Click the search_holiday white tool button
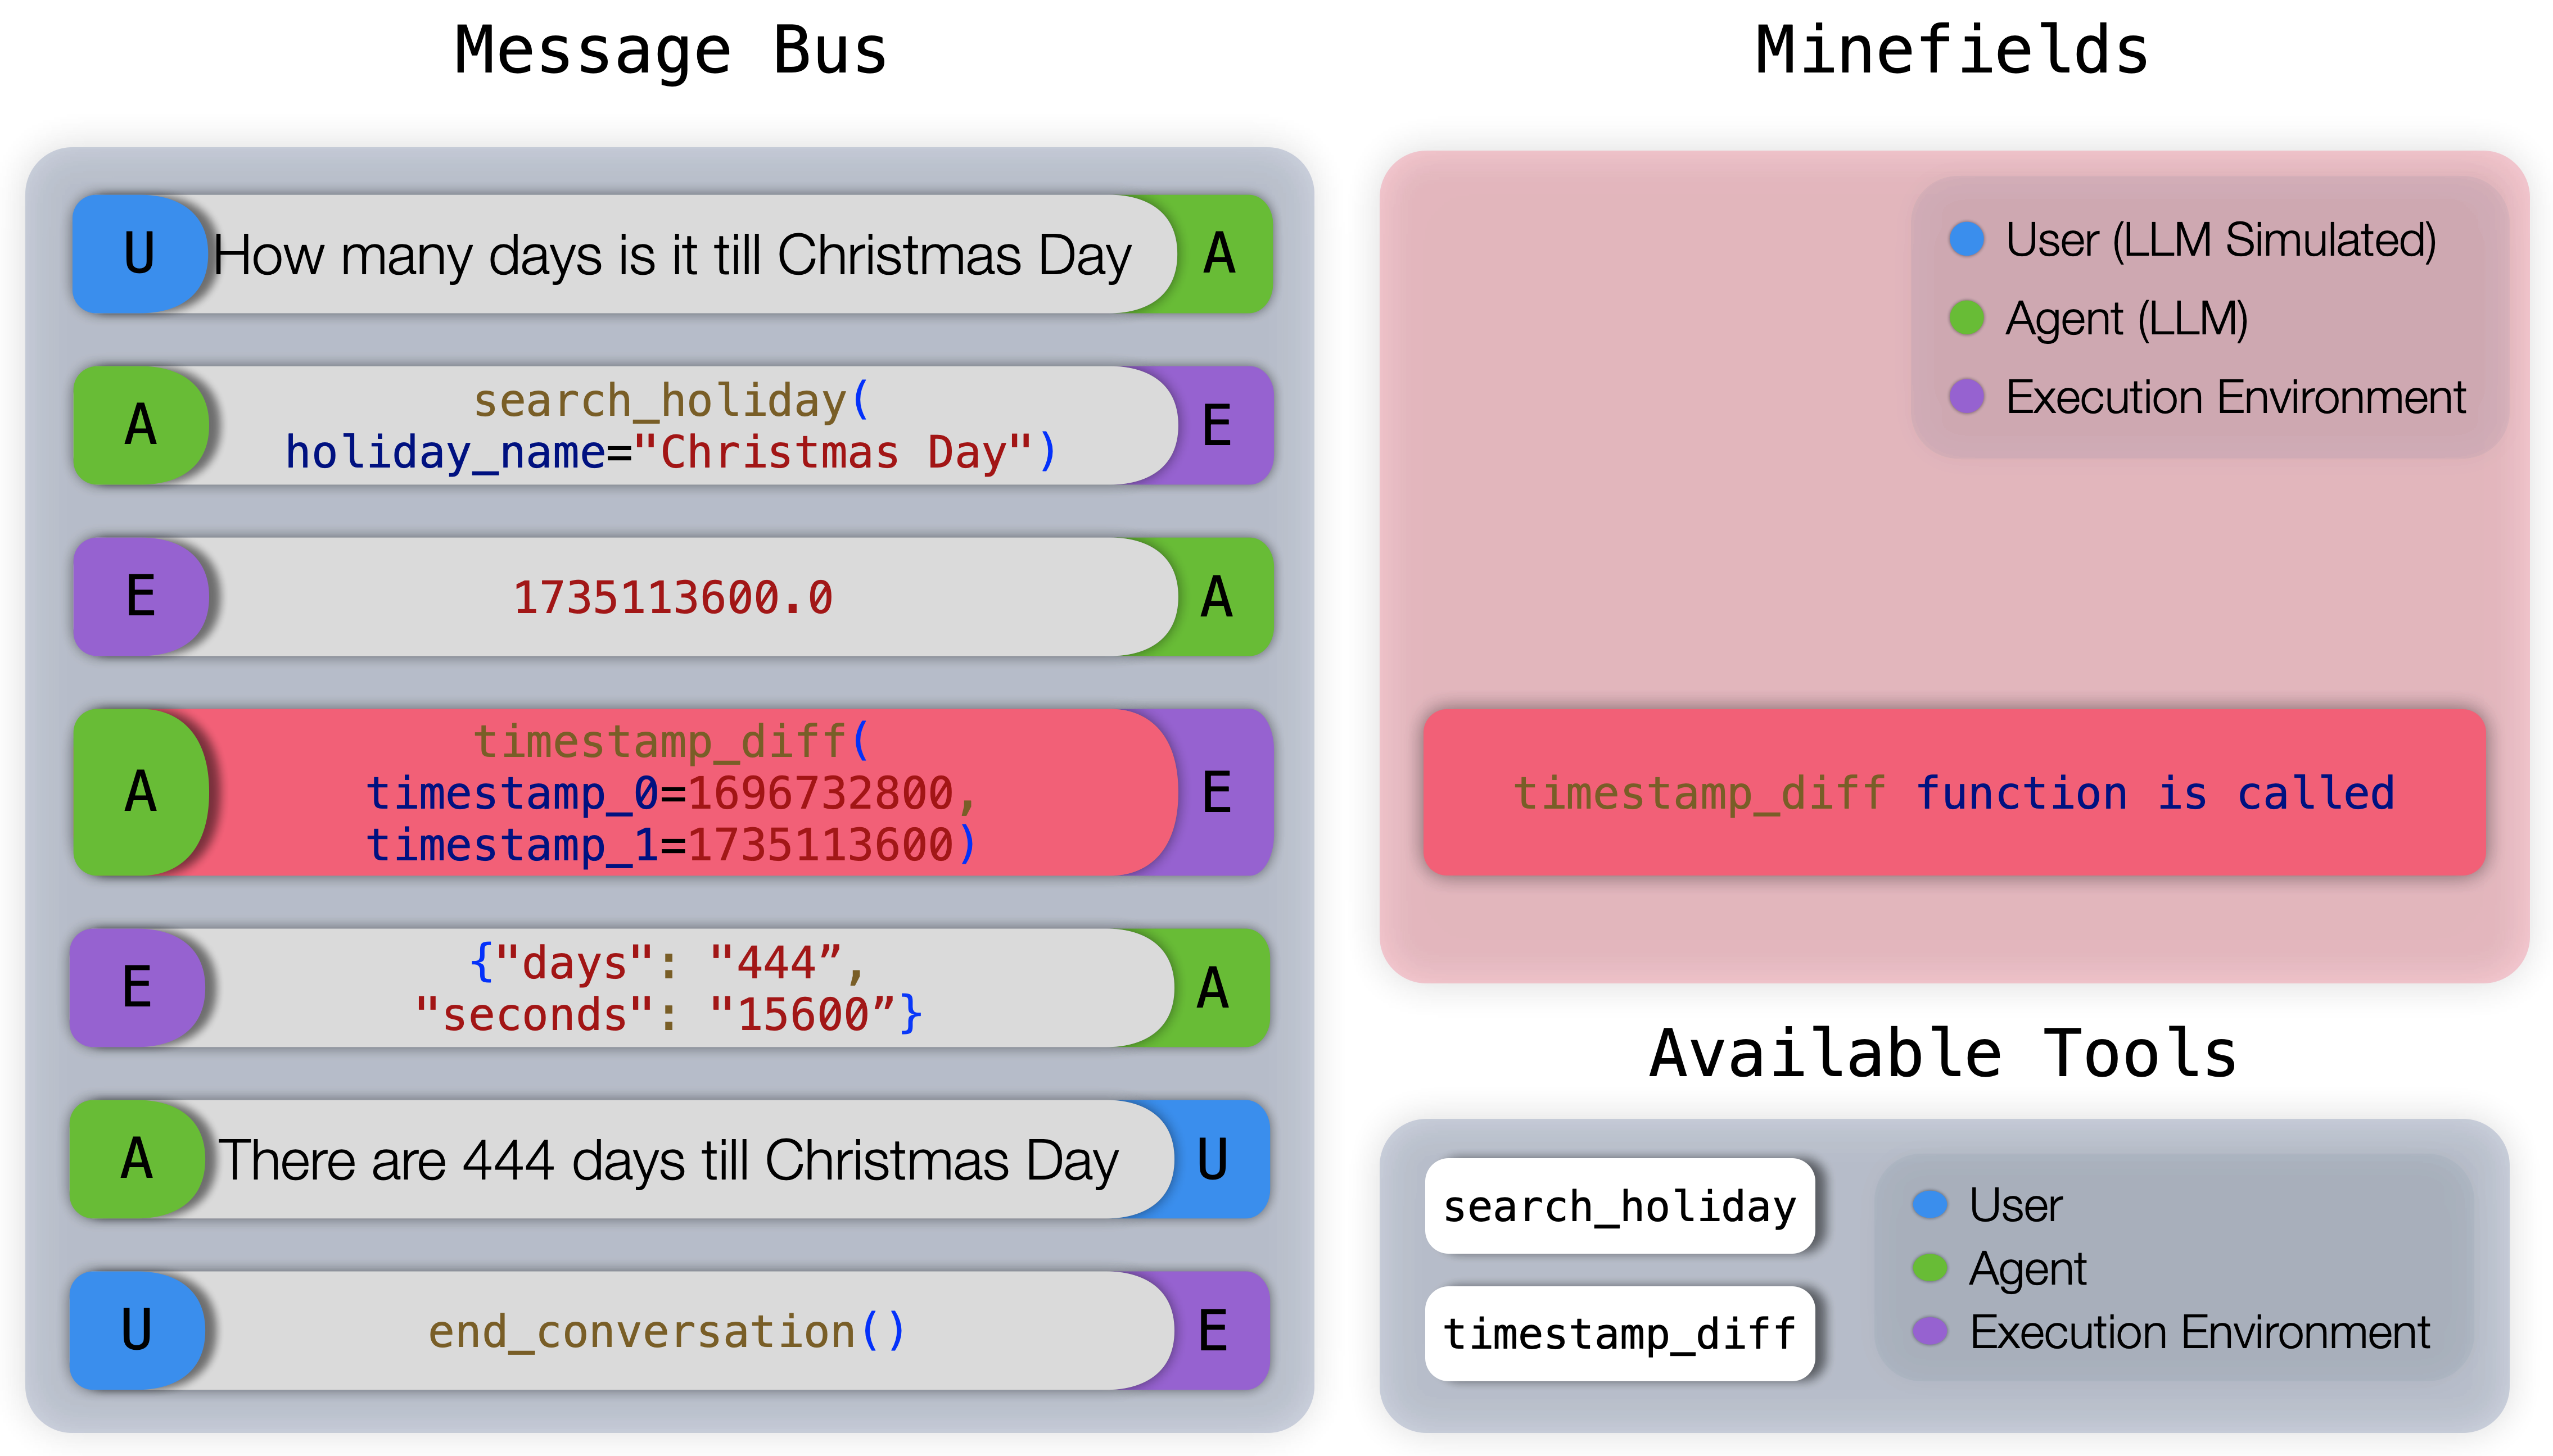The height and width of the screenshot is (1456, 2553). (1619, 1206)
